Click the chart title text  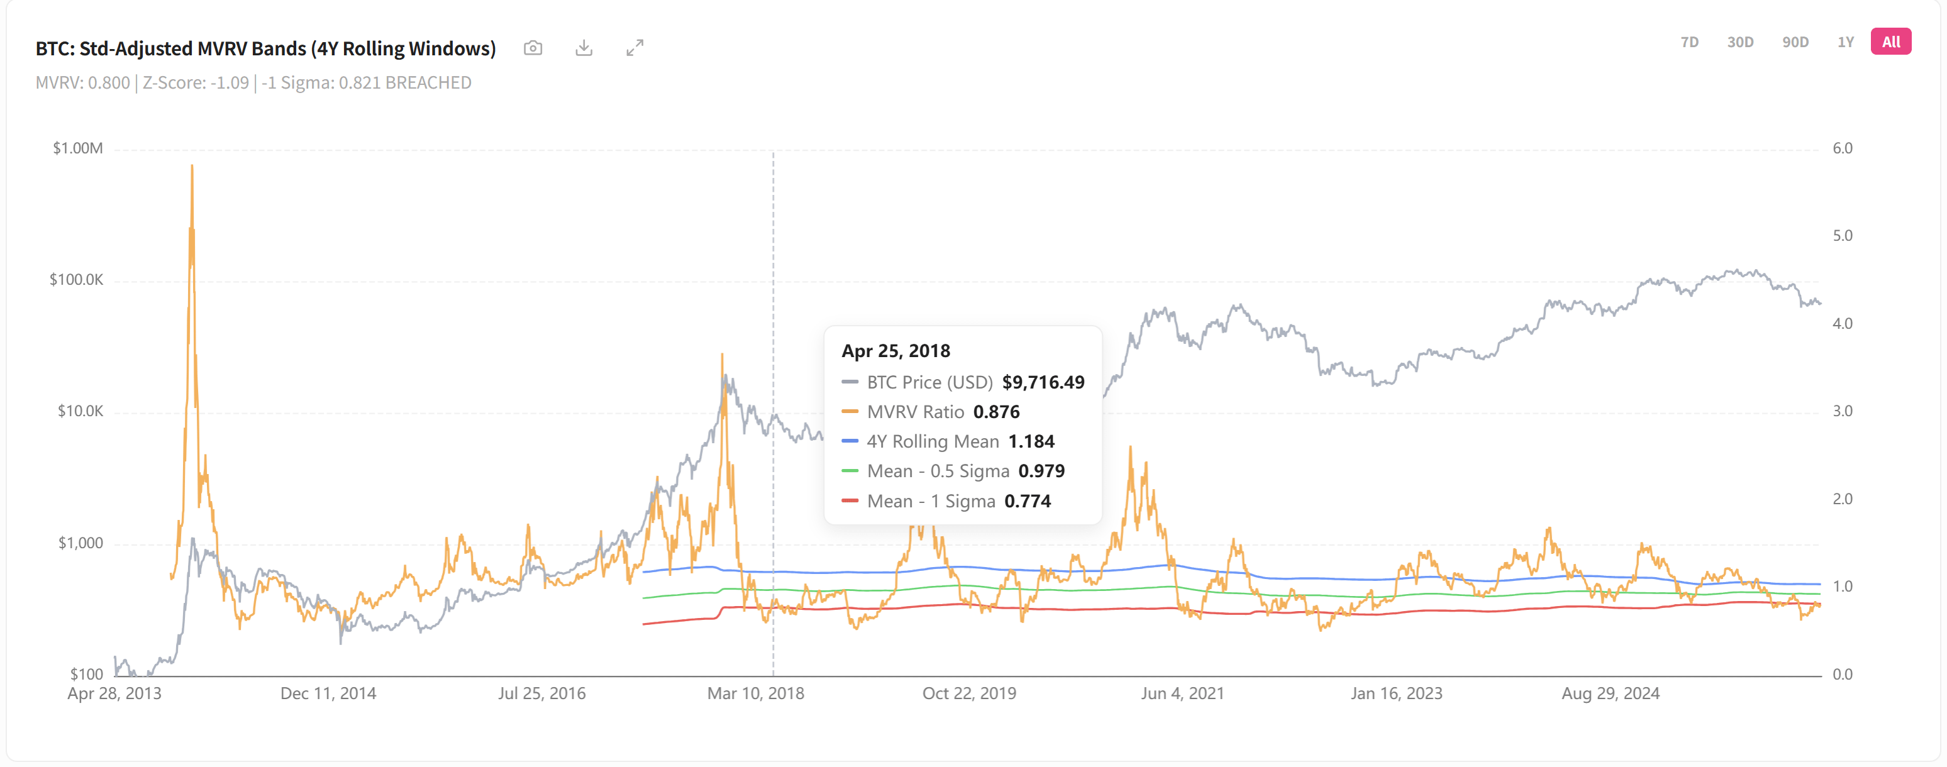(265, 48)
